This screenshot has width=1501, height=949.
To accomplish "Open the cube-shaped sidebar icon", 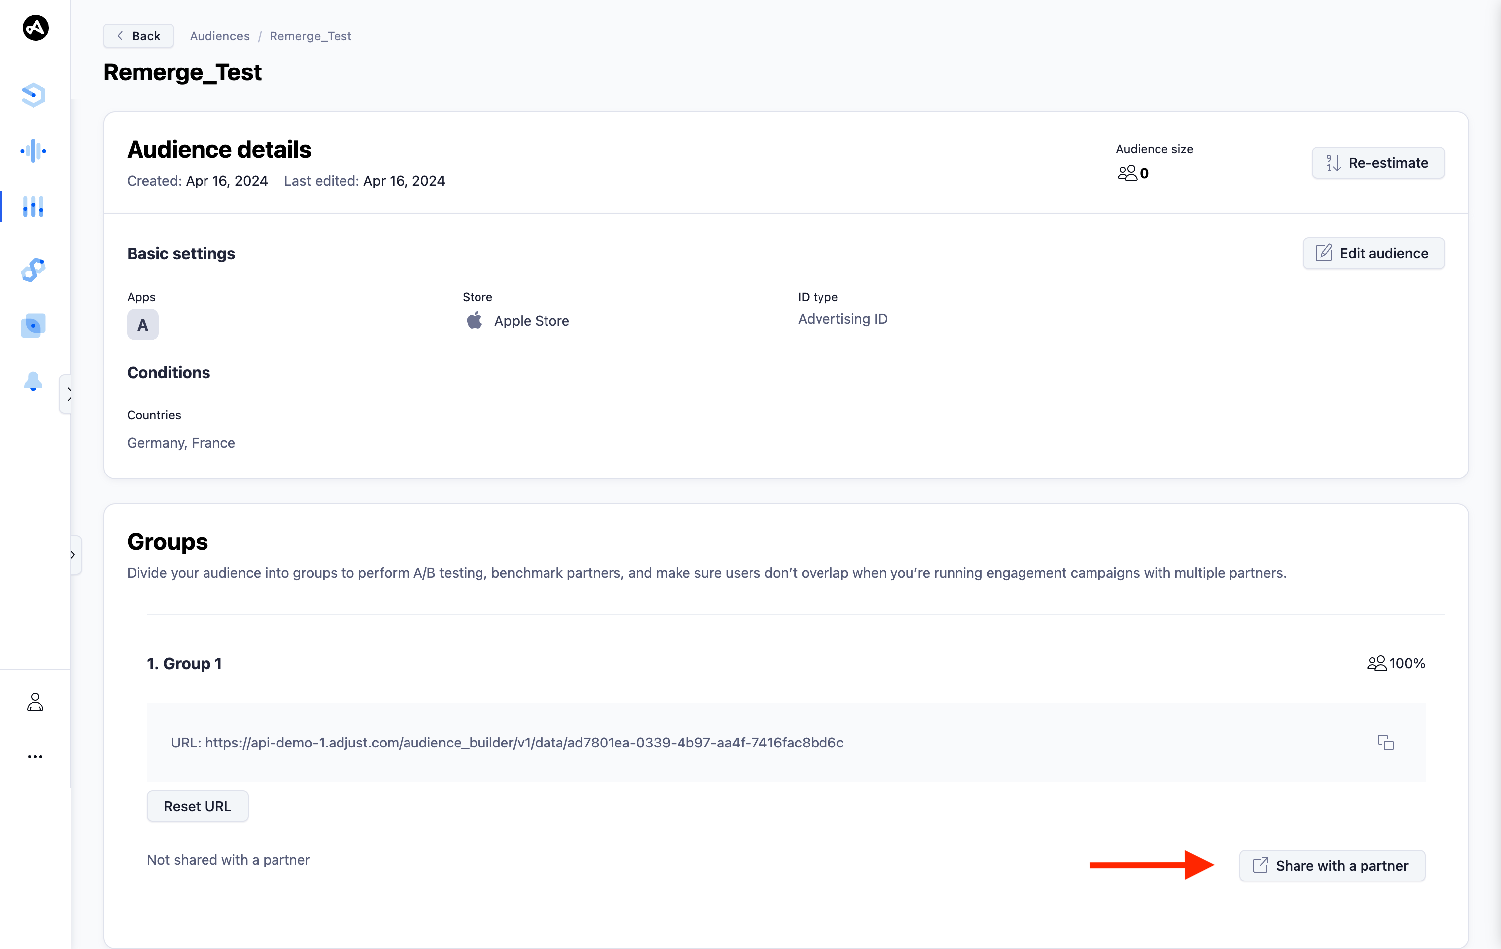I will [x=33, y=95].
